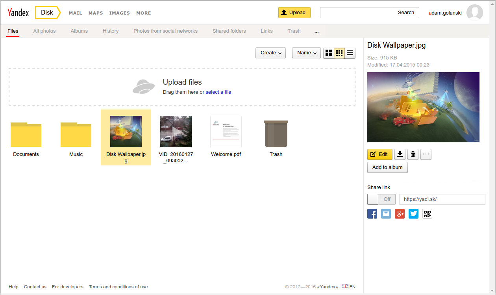
Task: Focus the search input field
Action: (357, 13)
